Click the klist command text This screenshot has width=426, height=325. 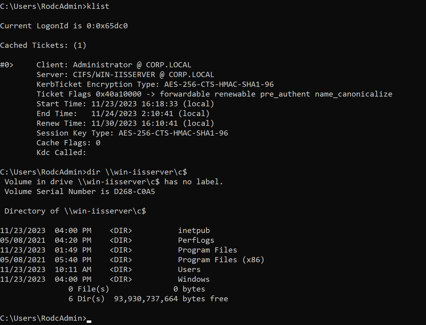coord(98,6)
